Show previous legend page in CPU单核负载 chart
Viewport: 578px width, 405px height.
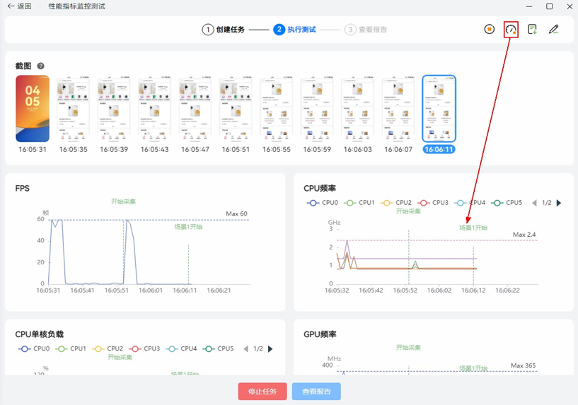pos(246,348)
